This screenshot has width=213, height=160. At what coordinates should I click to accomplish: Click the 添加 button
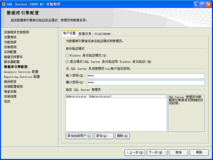coord(104,136)
